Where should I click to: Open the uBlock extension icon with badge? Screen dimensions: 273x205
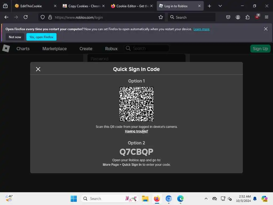(257, 17)
